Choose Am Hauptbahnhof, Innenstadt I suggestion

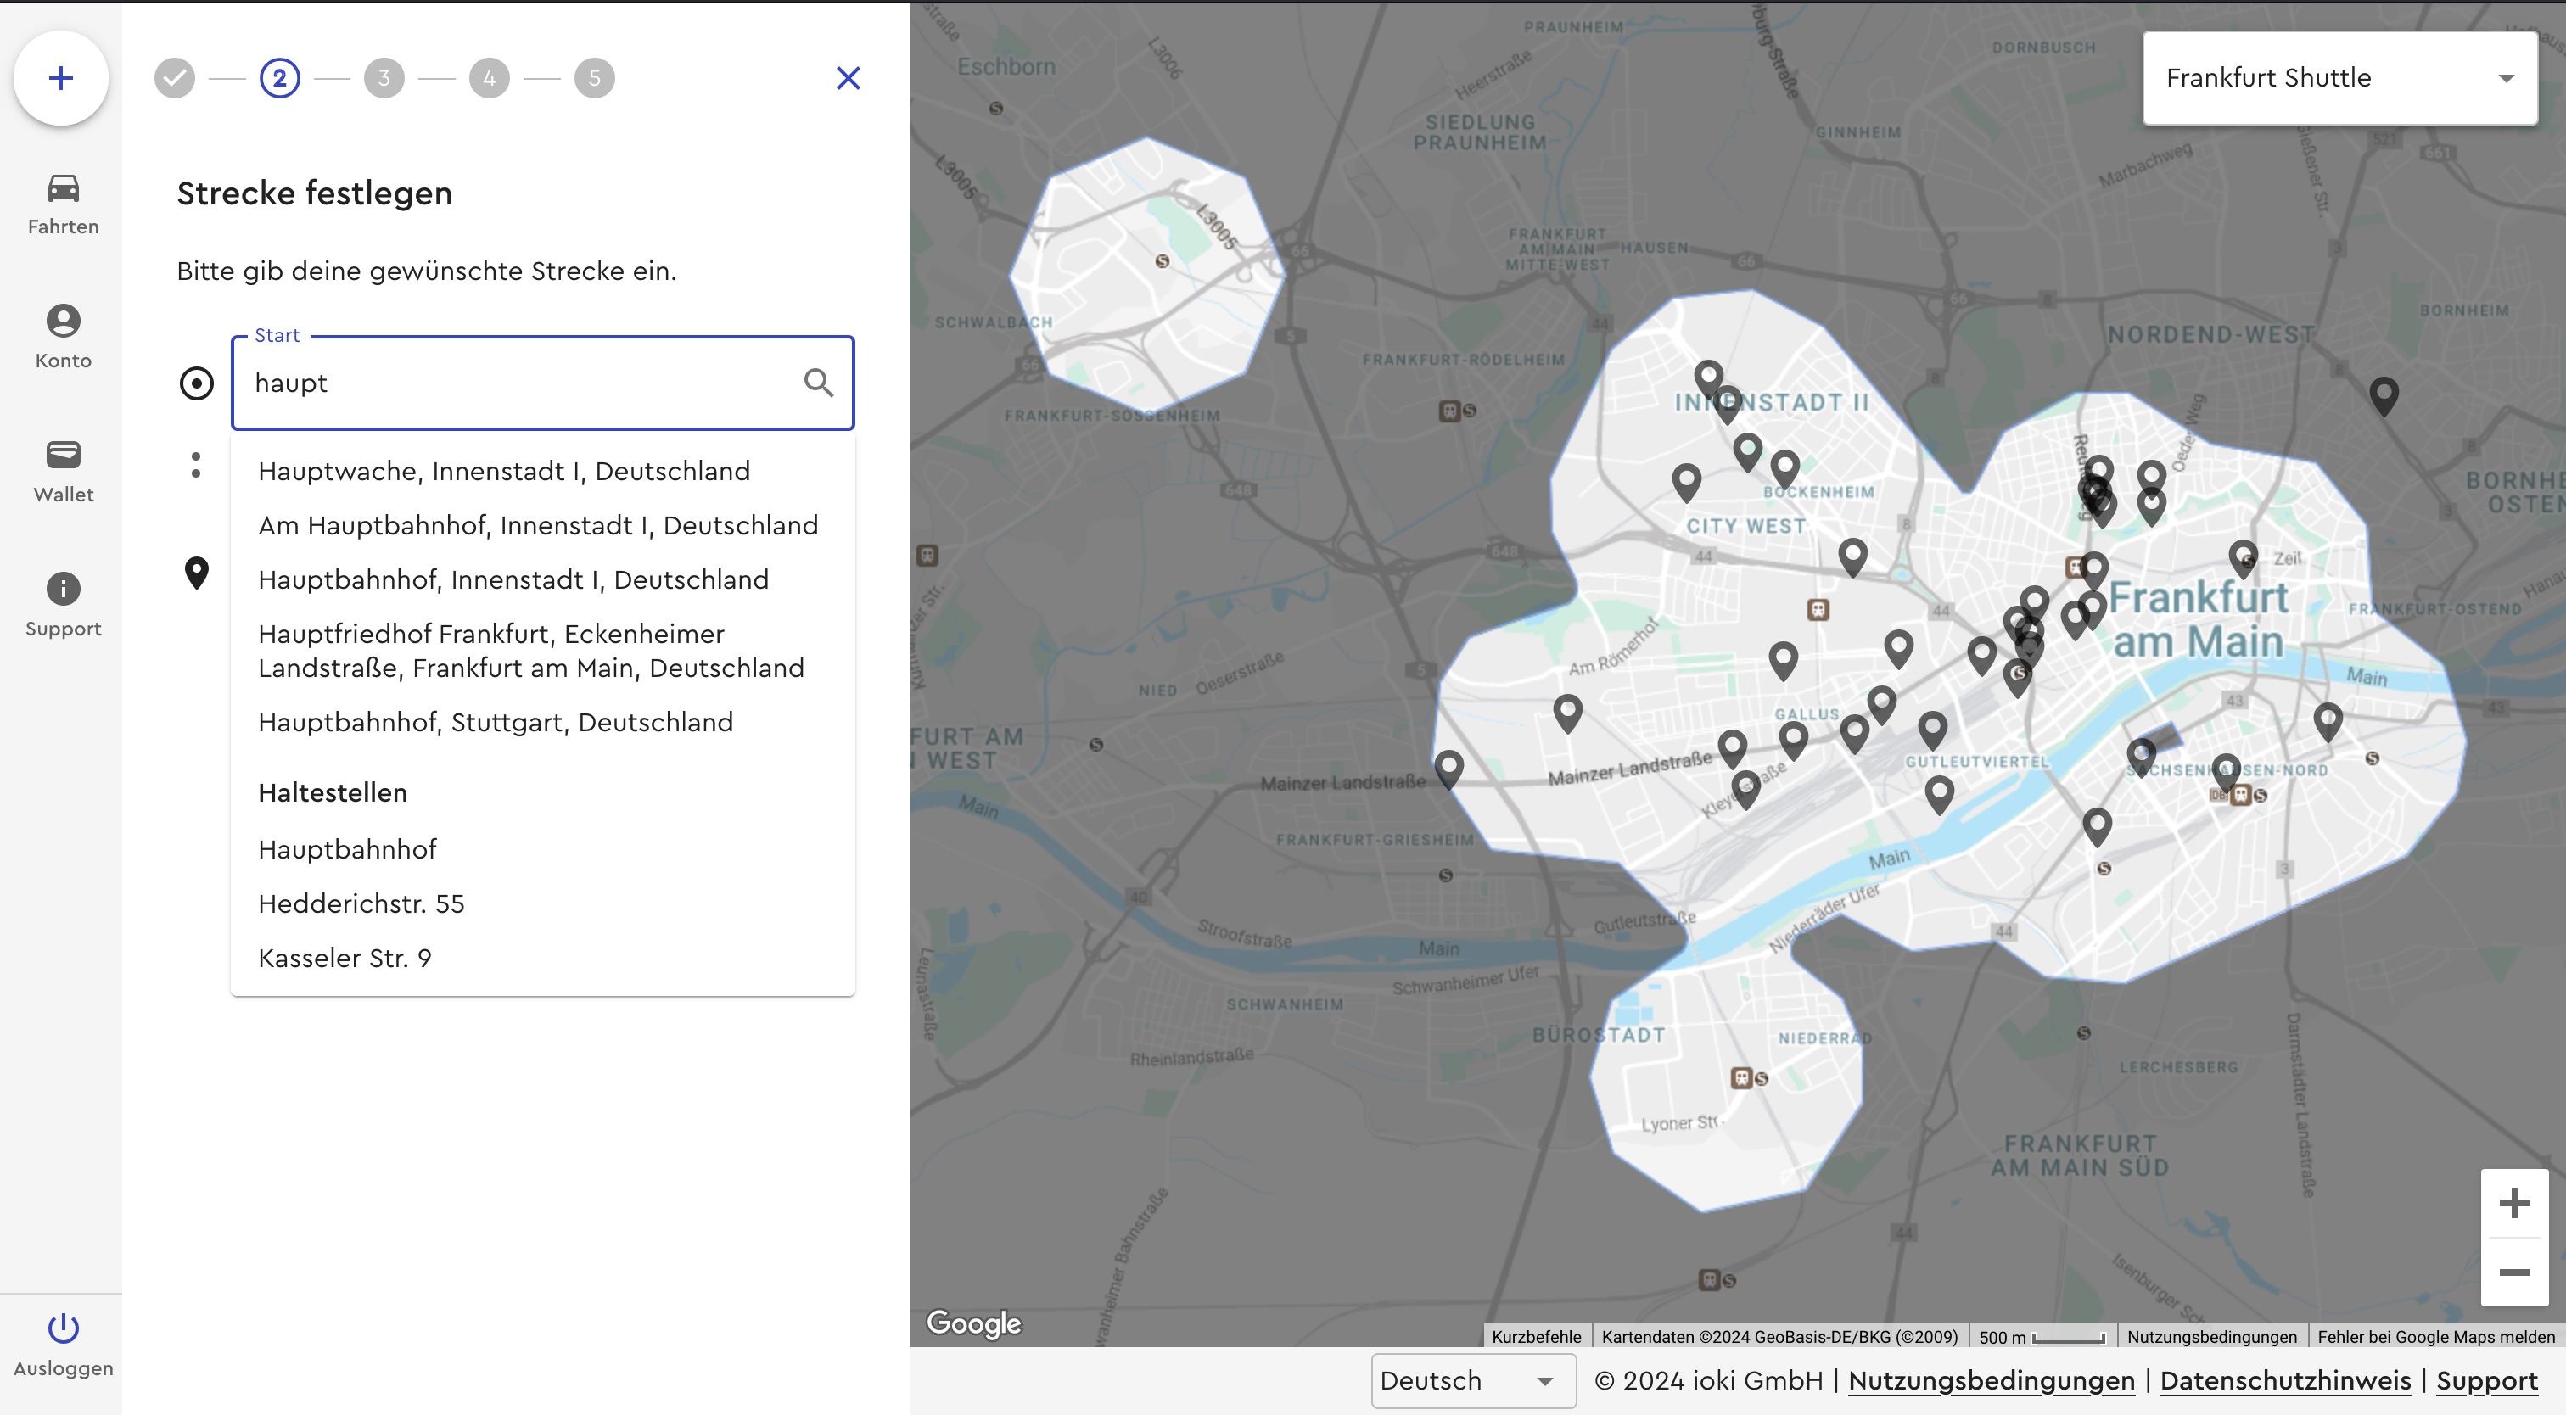point(543,525)
